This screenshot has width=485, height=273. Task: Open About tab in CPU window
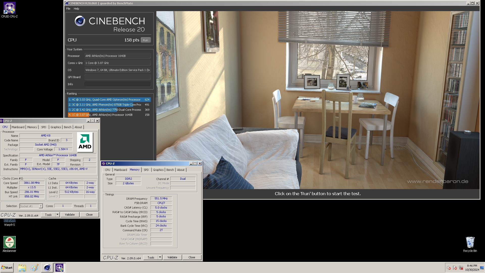coord(78,127)
